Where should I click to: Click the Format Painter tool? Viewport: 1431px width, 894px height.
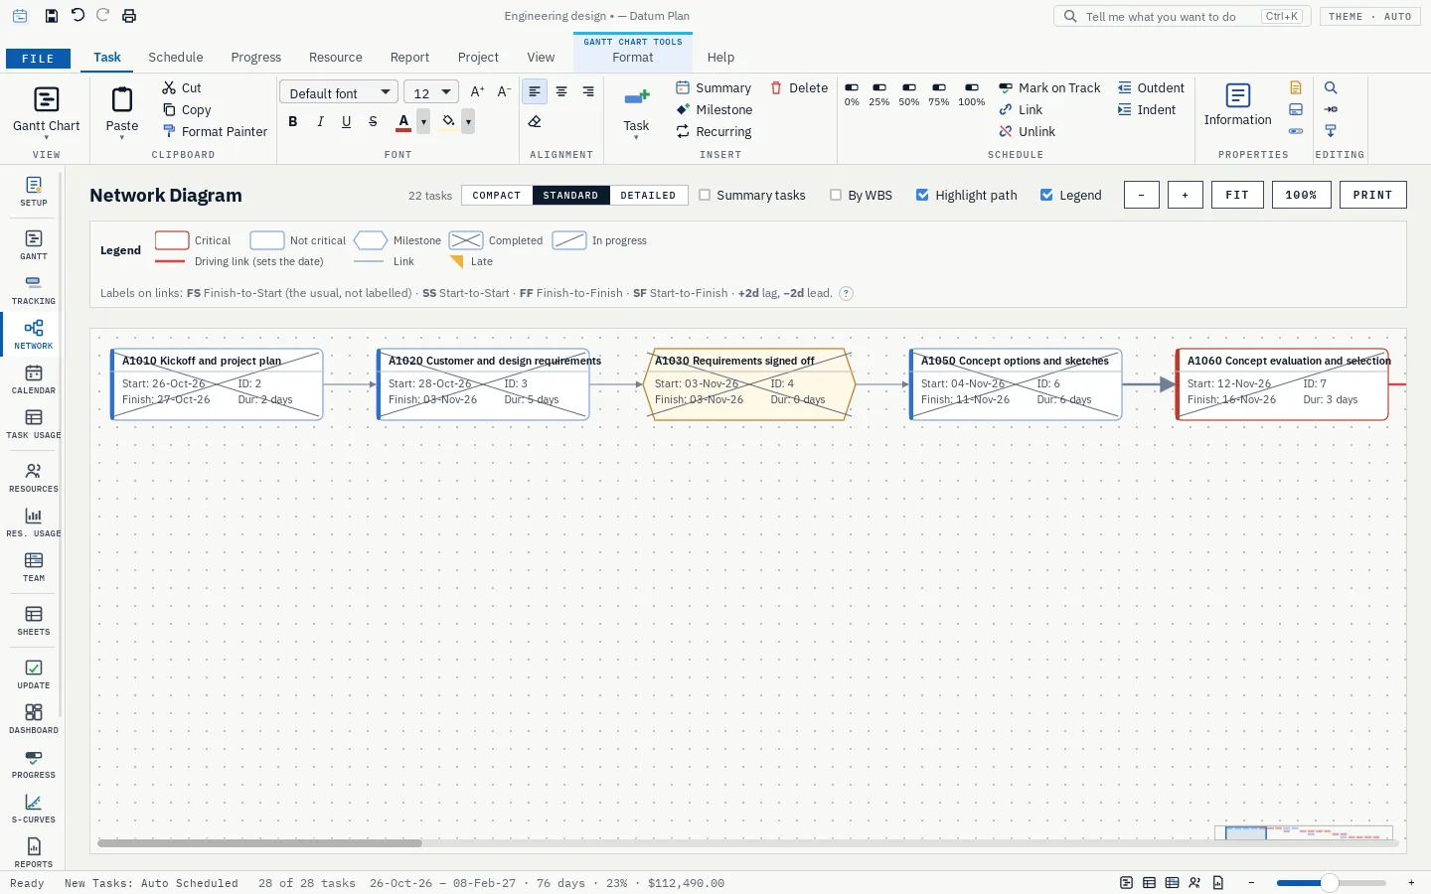point(215,131)
